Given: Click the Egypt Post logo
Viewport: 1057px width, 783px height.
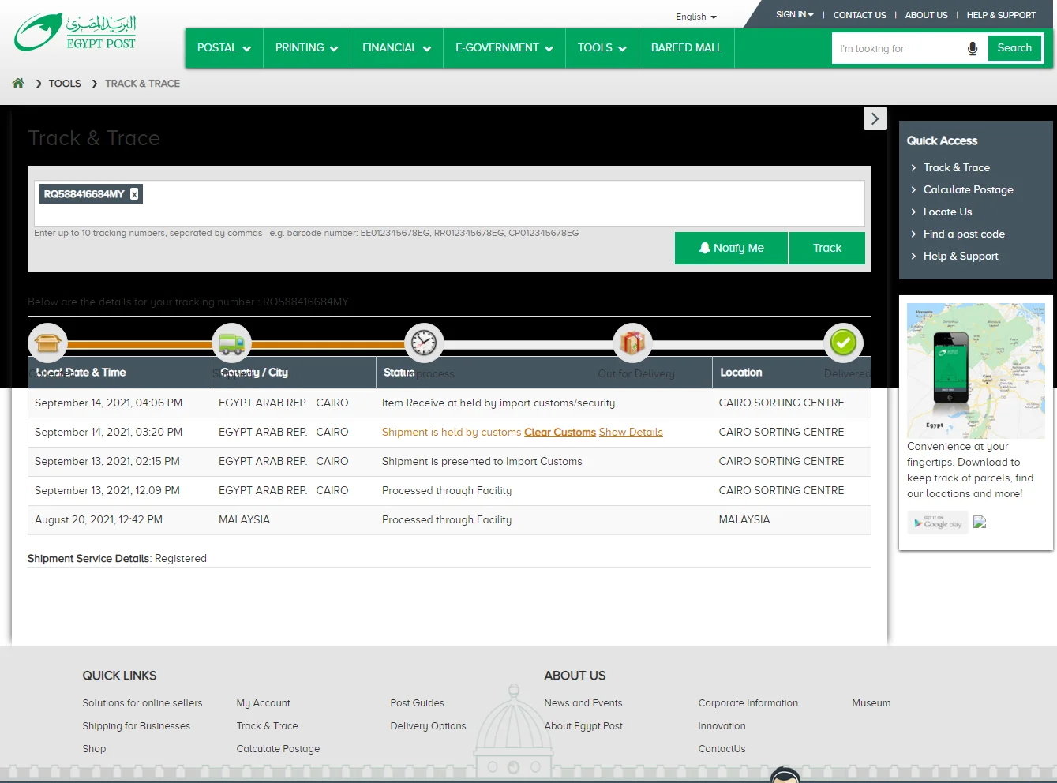Looking at the screenshot, I should pyautogui.click(x=76, y=32).
